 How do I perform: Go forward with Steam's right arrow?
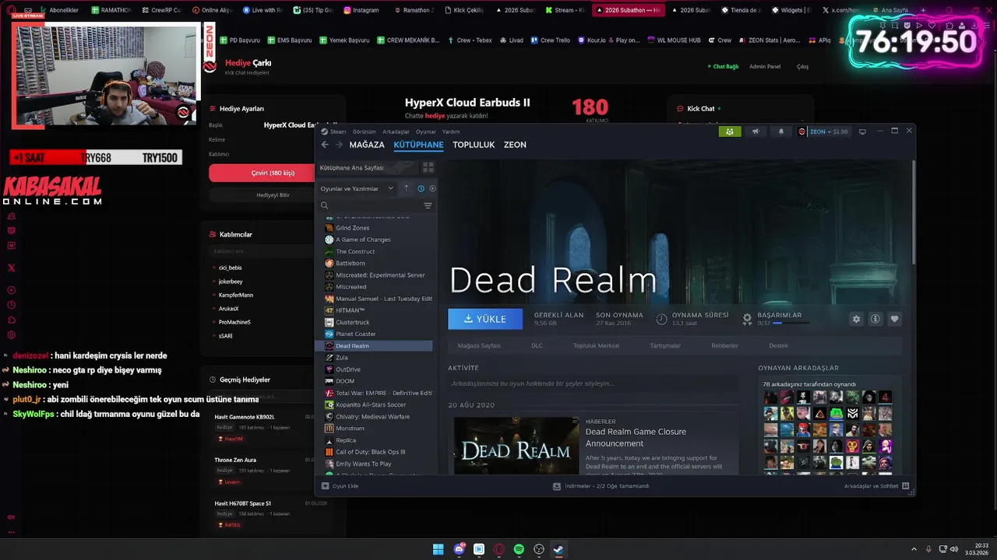pos(339,145)
